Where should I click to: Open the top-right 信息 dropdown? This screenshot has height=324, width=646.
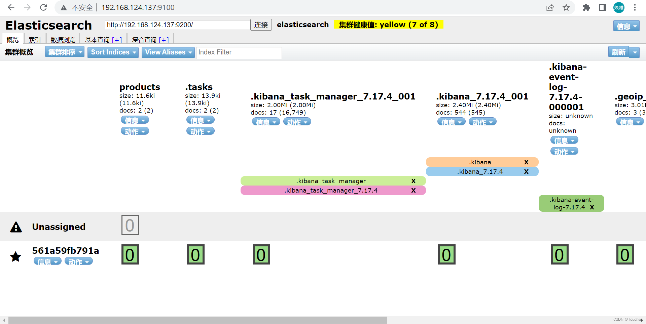[x=626, y=26]
